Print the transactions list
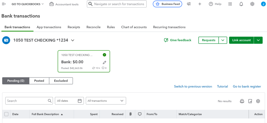Screen dimensions: 267x123 point(242,101)
